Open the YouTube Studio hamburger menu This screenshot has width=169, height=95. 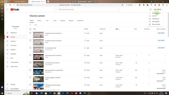click(7, 9)
